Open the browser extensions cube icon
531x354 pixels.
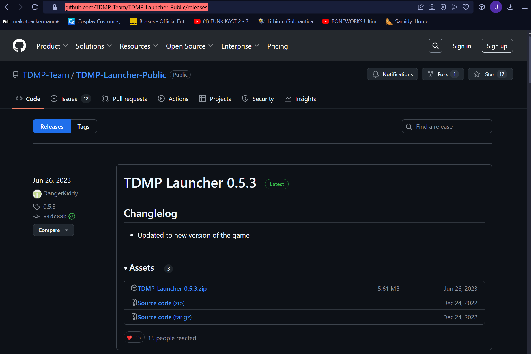[482, 7]
